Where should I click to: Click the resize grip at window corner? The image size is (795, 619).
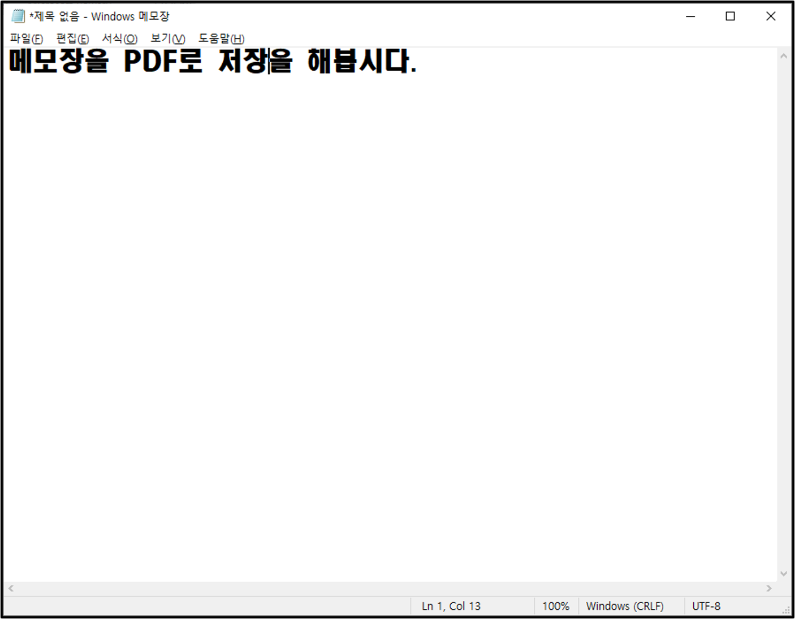click(786, 611)
